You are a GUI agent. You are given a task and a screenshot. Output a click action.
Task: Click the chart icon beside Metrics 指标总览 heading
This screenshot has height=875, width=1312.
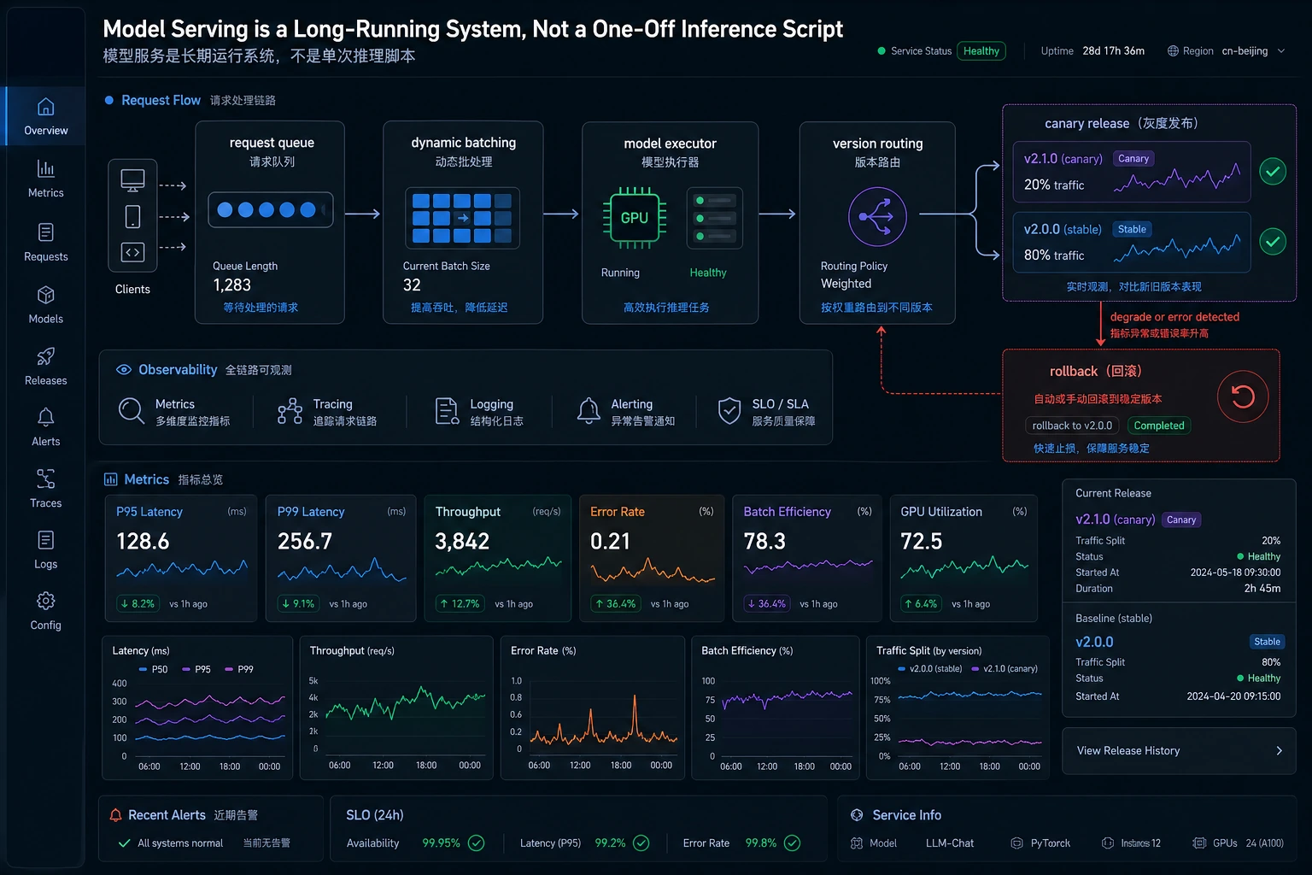click(111, 479)
